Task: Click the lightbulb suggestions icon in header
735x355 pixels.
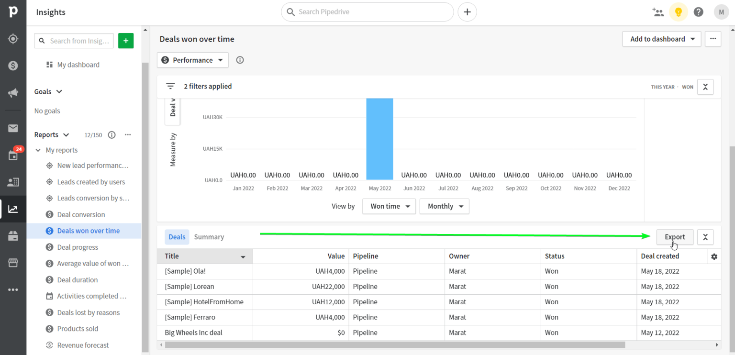Action: click(x=678, y=11)
